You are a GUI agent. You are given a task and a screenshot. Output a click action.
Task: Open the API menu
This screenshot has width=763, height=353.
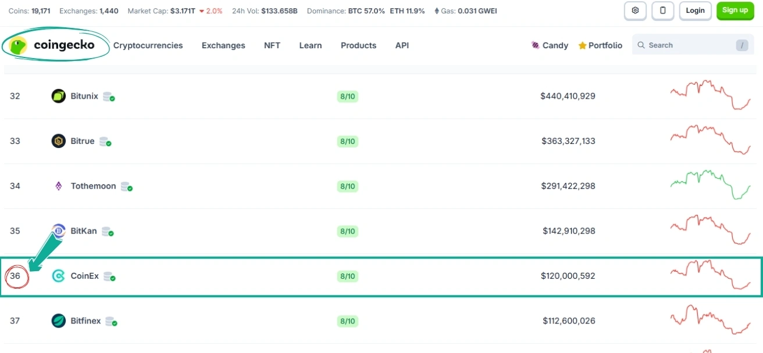[402, 45]
